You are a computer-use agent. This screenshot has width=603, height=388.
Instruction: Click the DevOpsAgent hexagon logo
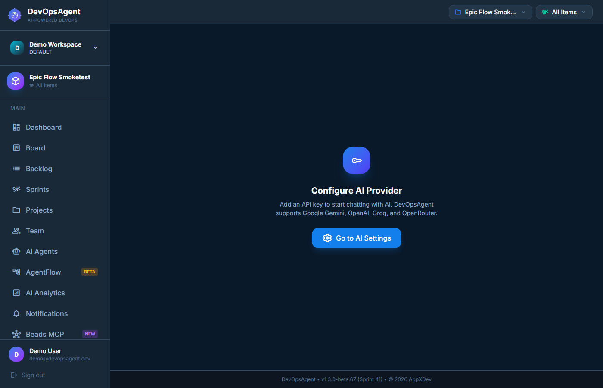(x=15, y=15)
